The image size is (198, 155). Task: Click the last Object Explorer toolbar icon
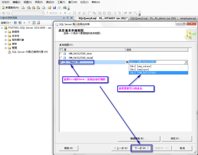[38, 23]
